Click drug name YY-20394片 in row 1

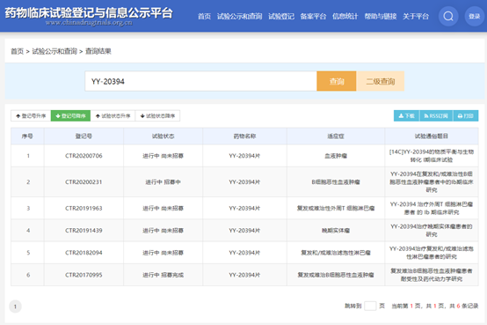point(244,156)
